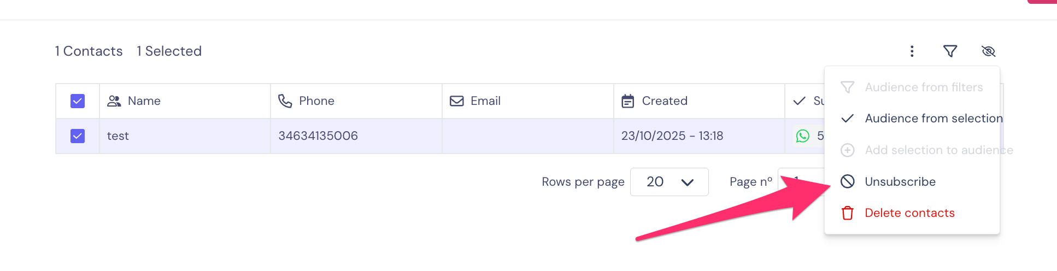1057x271 pixels.
Task: Sort by the Email column header
Action: click(x=485, y=101)
